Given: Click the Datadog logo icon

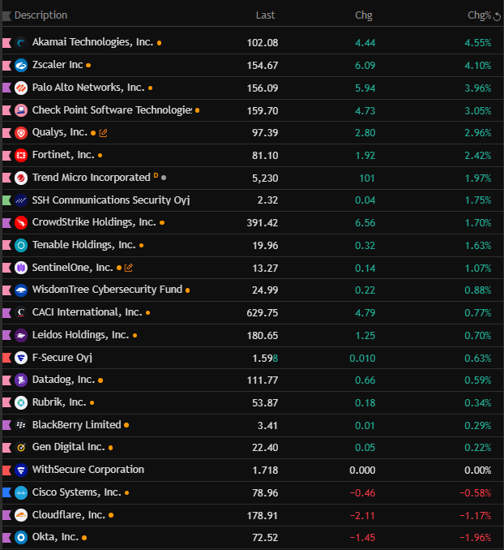Looking at the screenshot, I should [x=21, y=380].
